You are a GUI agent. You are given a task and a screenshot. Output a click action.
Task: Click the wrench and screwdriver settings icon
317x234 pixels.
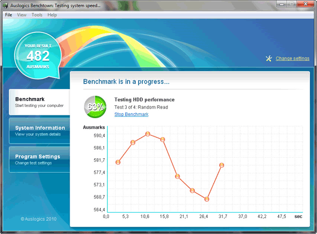click(x=269, y=58)
